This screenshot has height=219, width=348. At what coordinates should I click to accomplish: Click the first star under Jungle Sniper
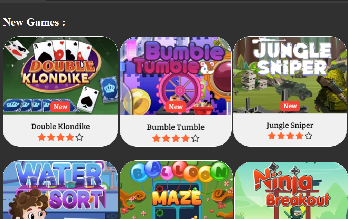(x=272, y=136)
